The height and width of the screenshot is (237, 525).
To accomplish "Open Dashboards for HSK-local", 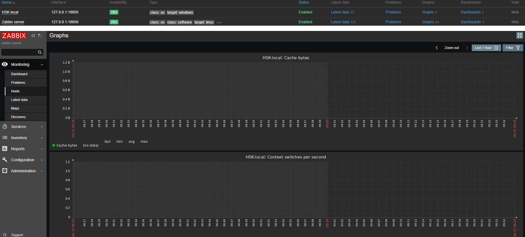I will point(471,12).
